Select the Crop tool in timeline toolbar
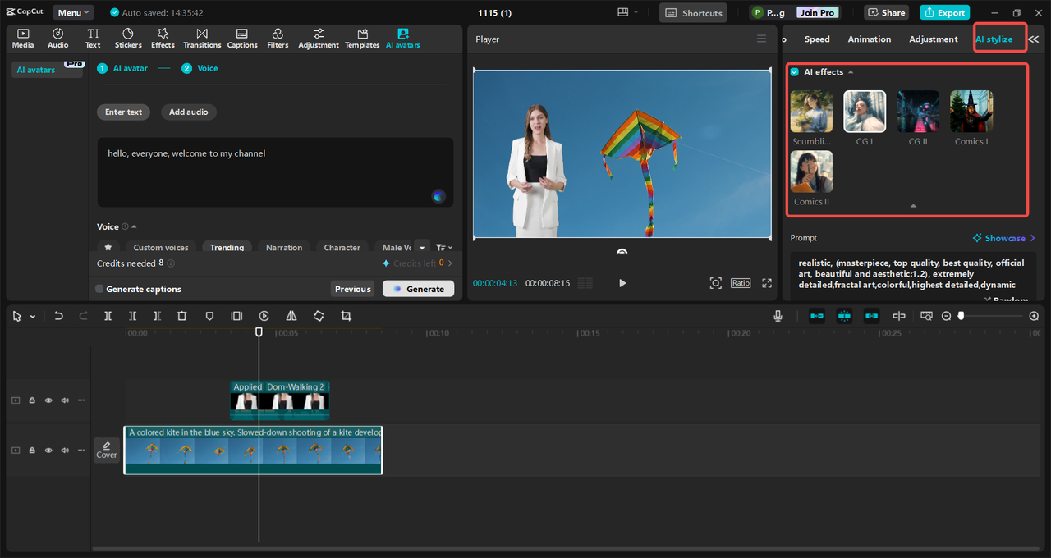The width and height of the screenshot is (1051, 558). (x=346, y=316)
